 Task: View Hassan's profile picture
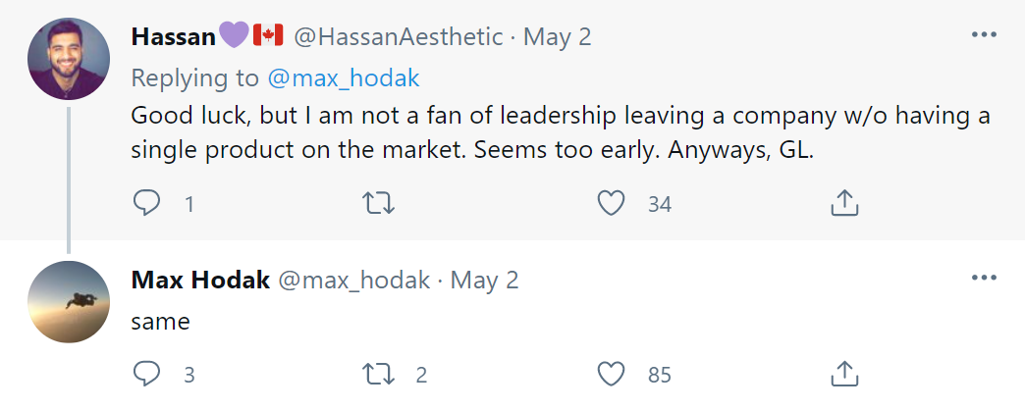pos(69,59)
